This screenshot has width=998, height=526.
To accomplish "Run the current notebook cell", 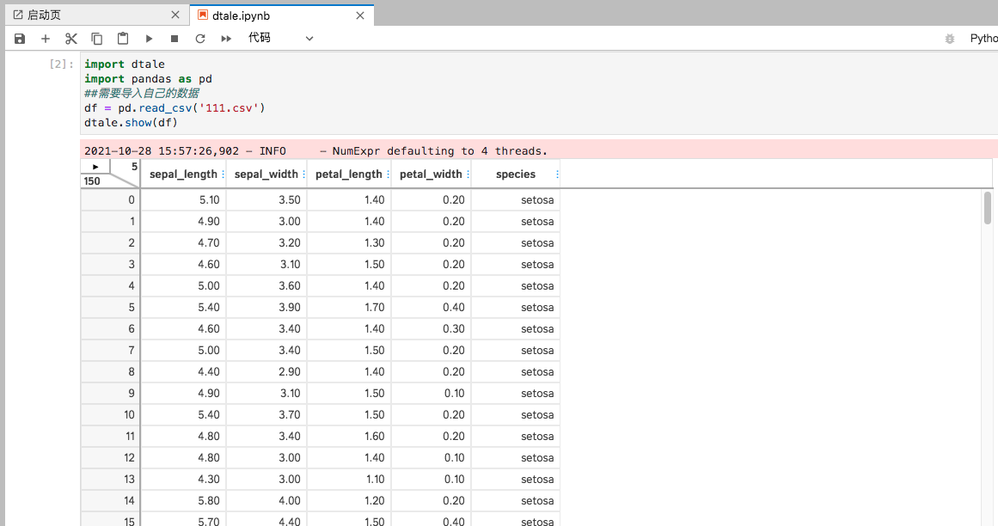I will tap(148, 38).
